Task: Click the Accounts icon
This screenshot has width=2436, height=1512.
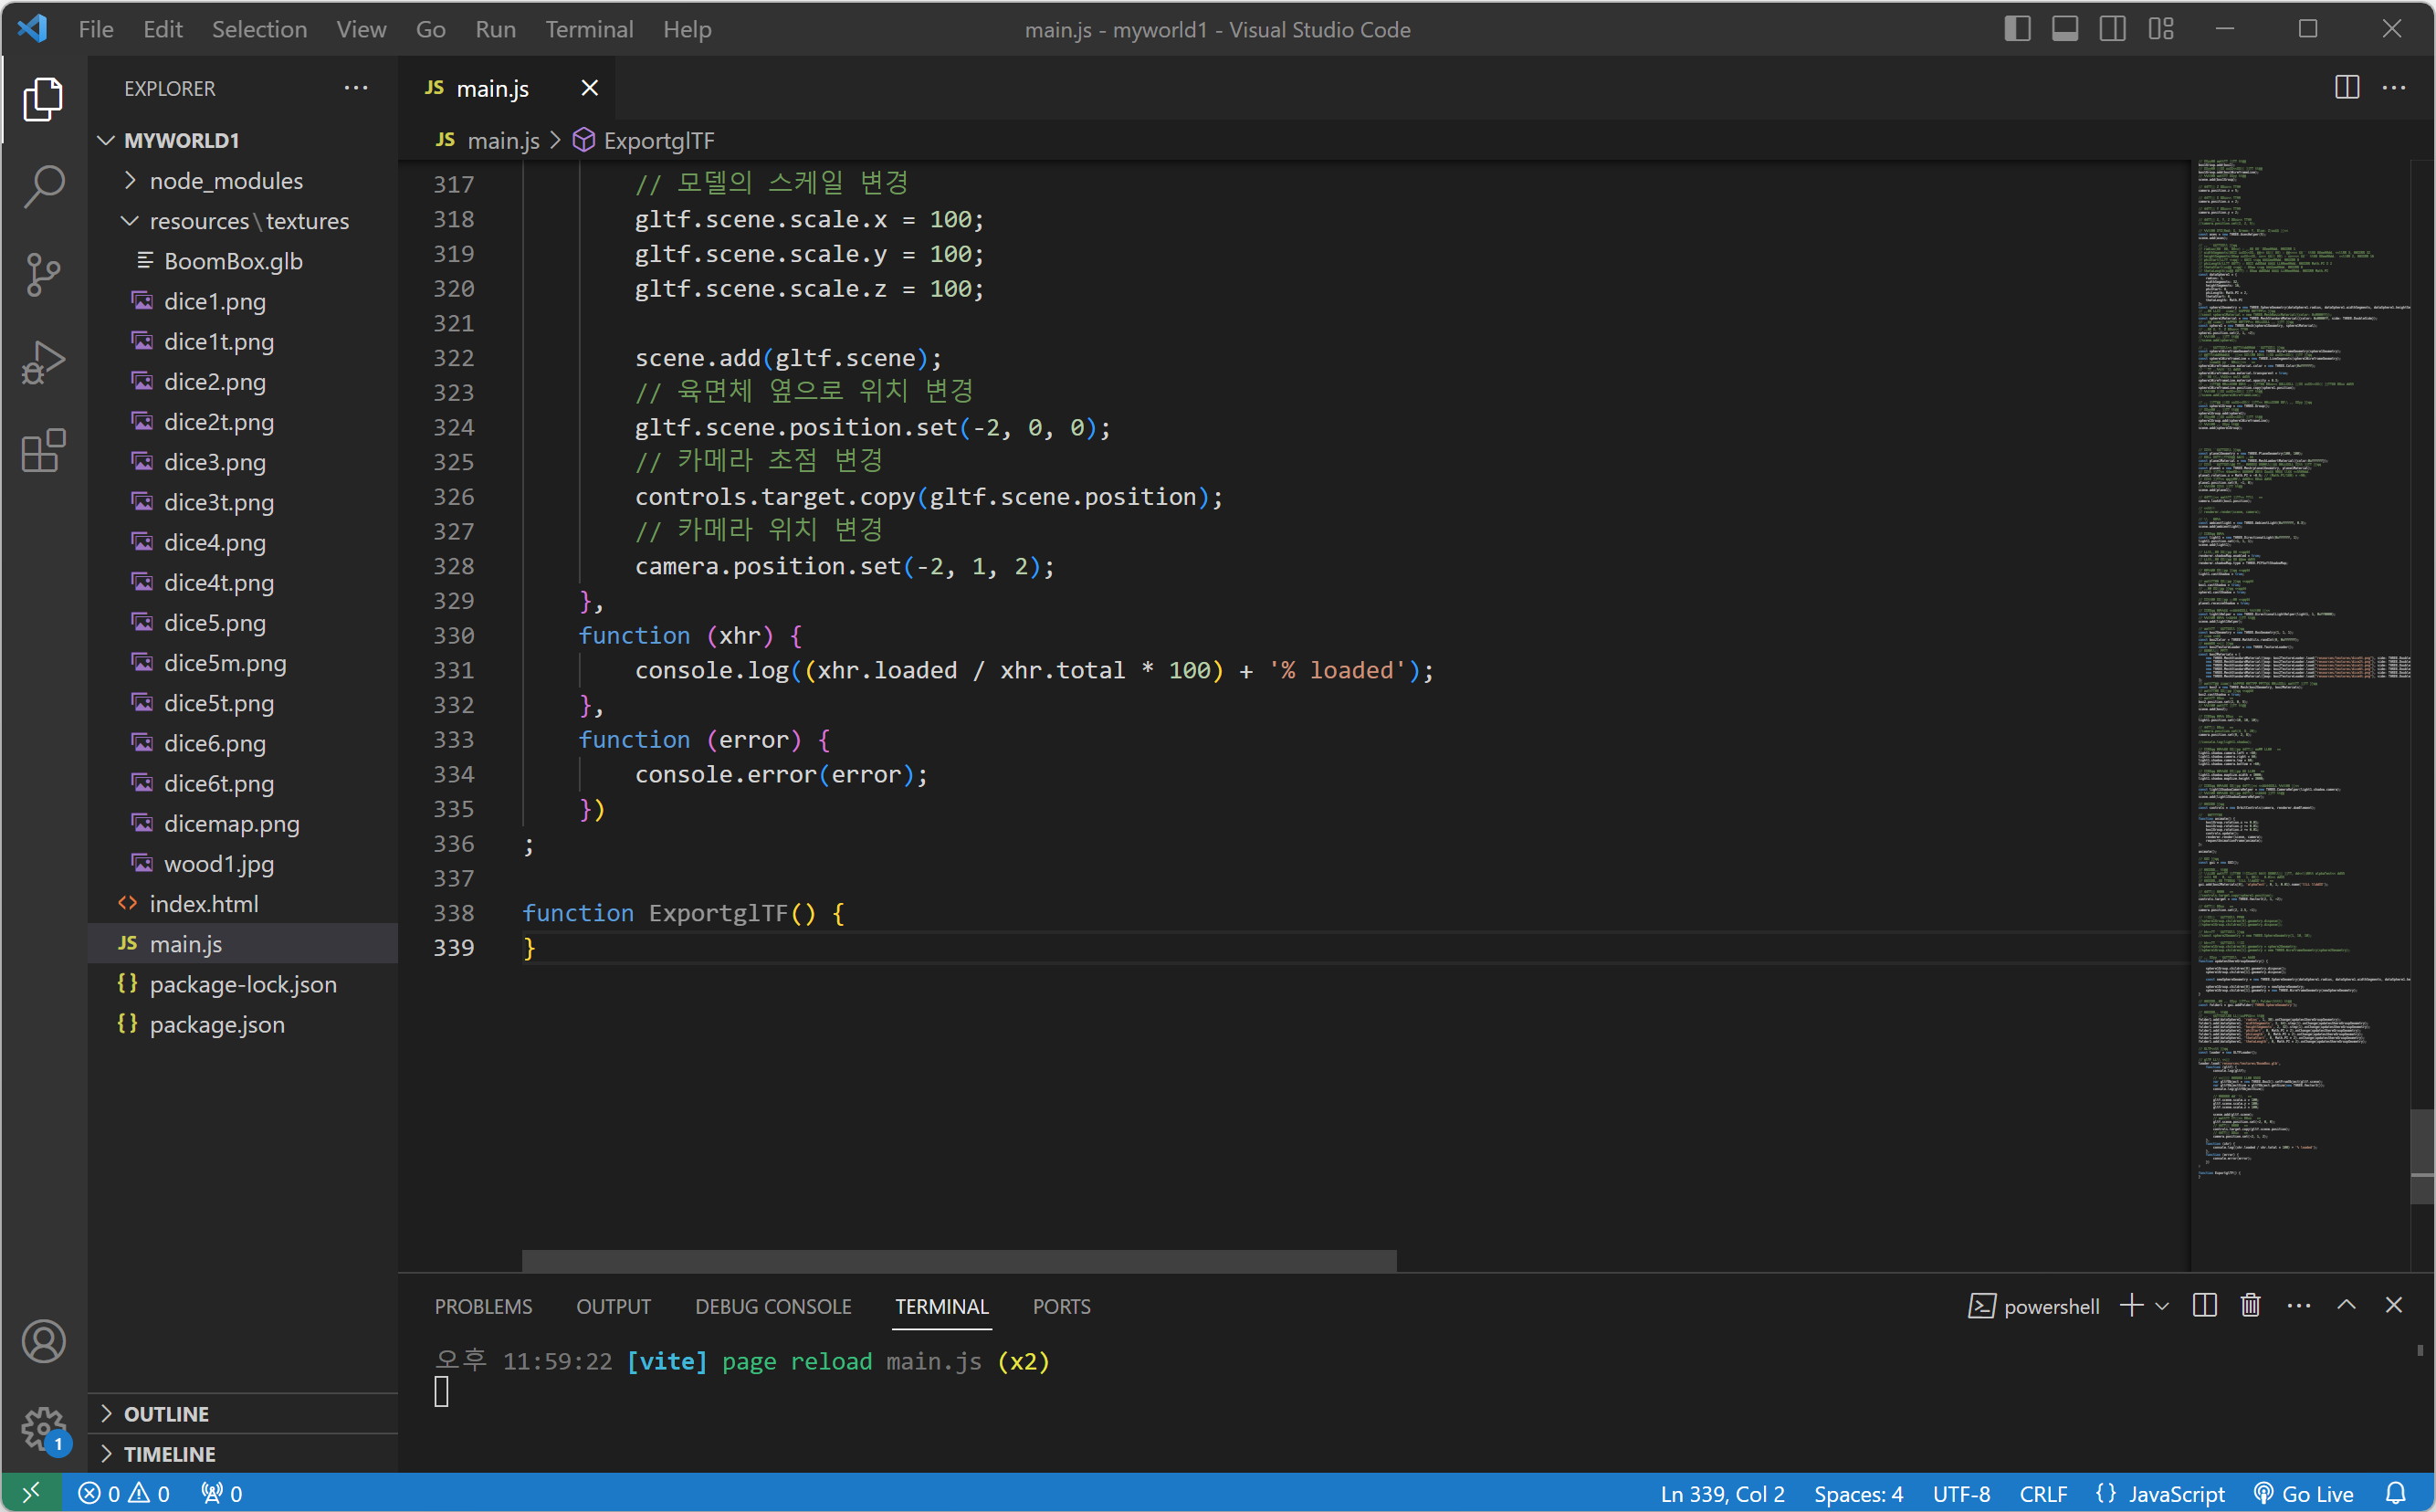Action: [x=43, y=1341]
